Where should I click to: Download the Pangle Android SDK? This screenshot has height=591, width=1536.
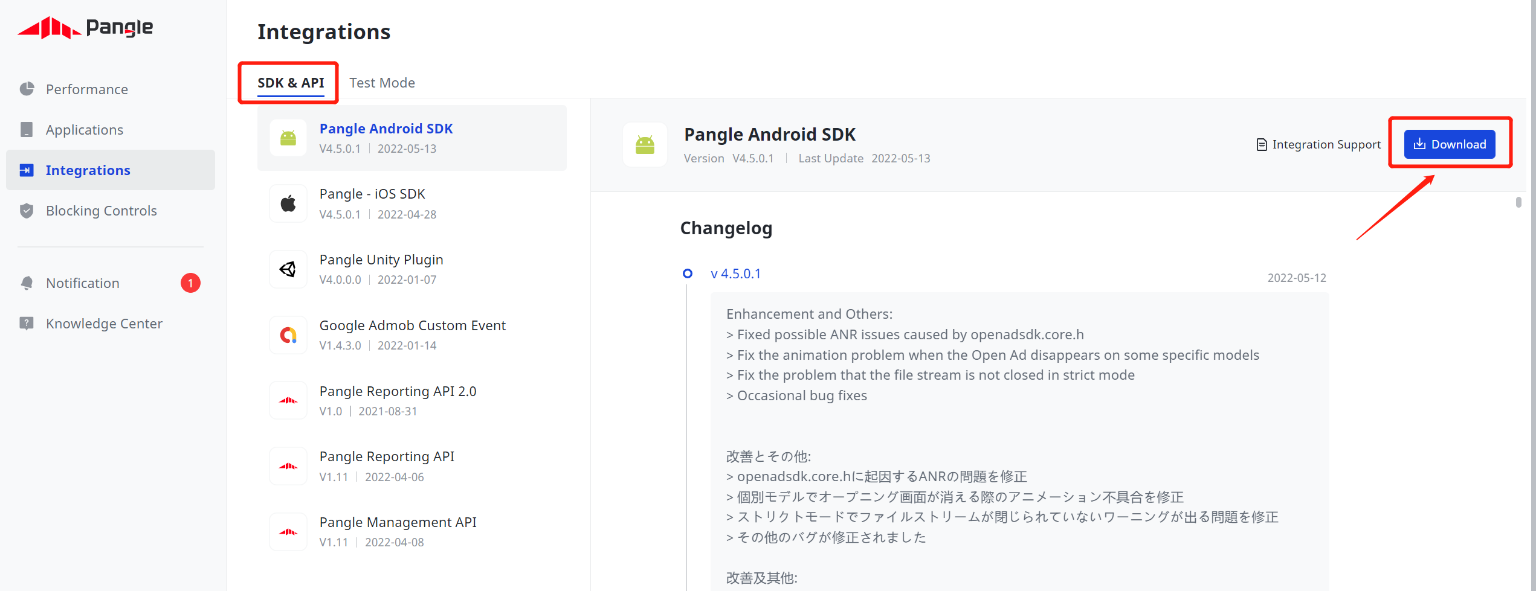coord(1449,144)
